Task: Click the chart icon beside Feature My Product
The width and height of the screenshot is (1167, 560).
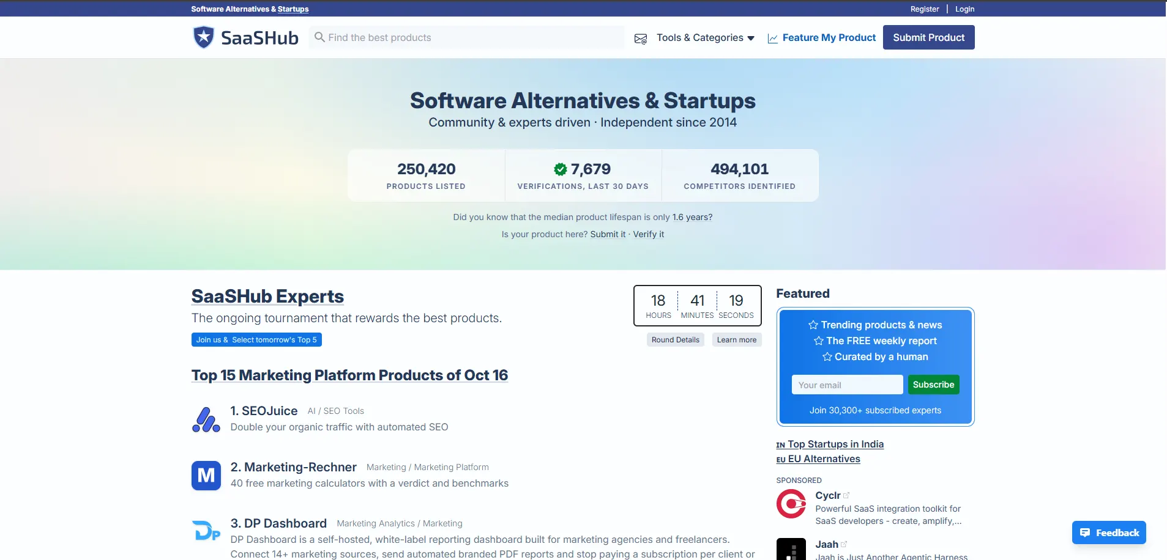Action: 773,39
